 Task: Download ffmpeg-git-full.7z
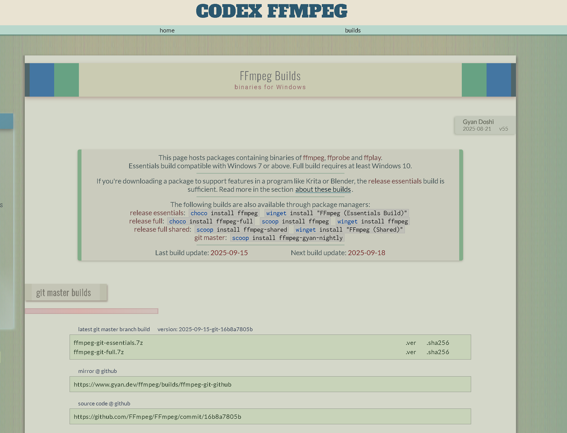(99, 352)
